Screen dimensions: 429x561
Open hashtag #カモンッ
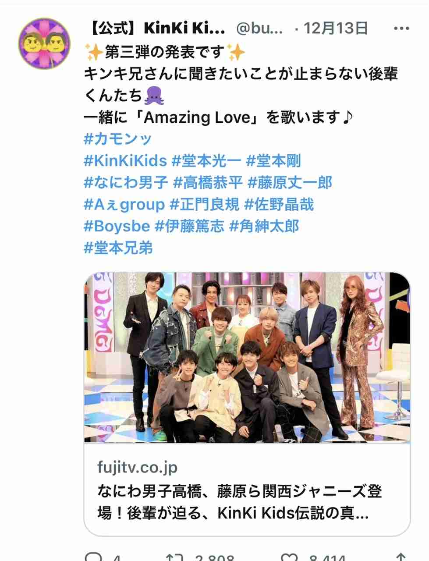click(117, 139)
